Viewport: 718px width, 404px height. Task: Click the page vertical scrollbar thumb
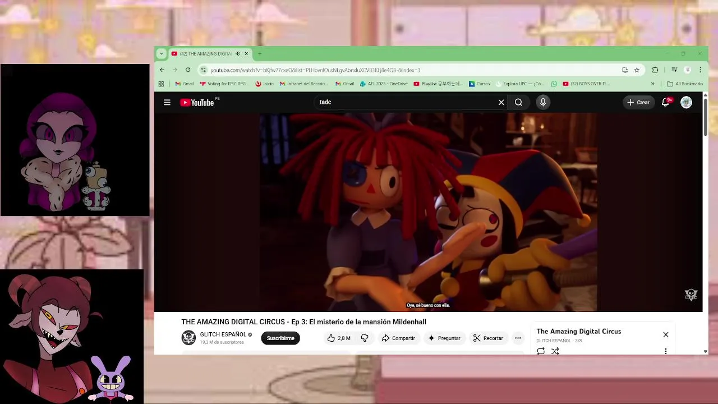tap(705, 117)
